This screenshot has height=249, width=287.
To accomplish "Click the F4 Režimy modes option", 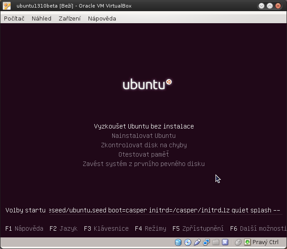I will click(x=151, y=228).
